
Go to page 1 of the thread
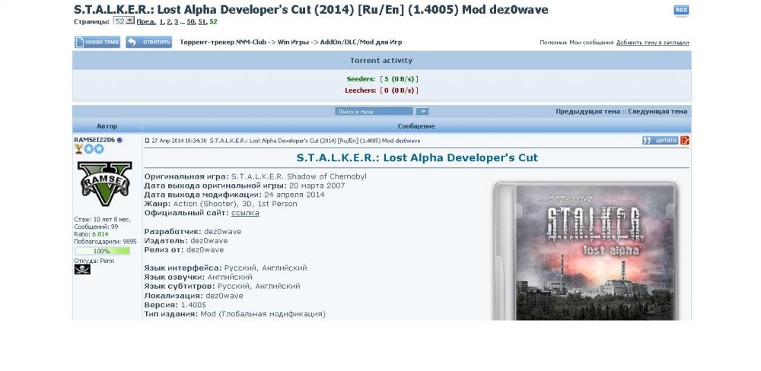click(x=161, y=22)
